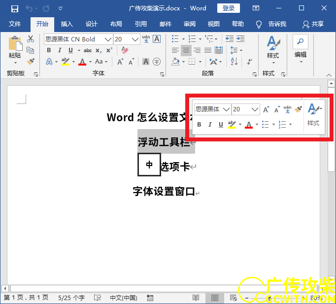Show or hide paragraph marks

[249, 62]
